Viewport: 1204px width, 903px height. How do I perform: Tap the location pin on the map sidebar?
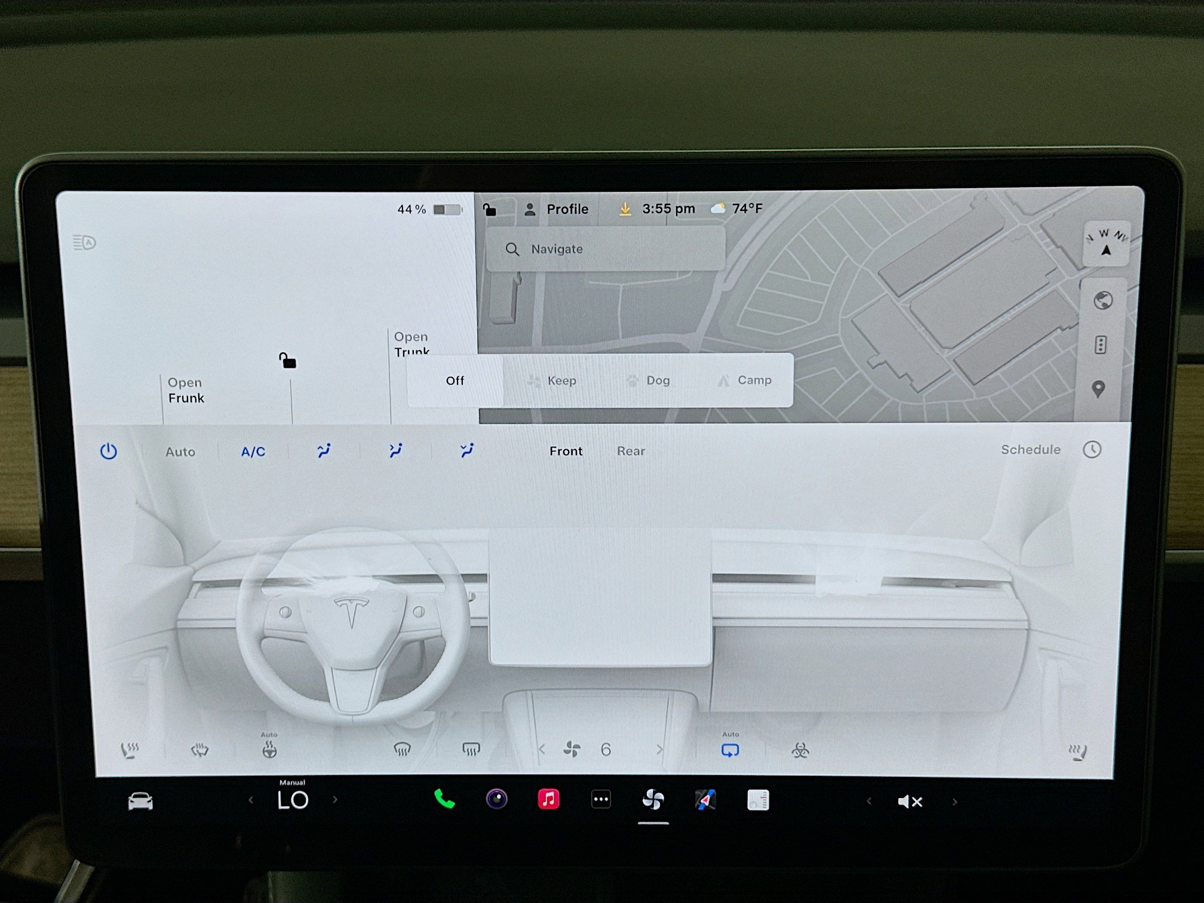point(1099,389)
